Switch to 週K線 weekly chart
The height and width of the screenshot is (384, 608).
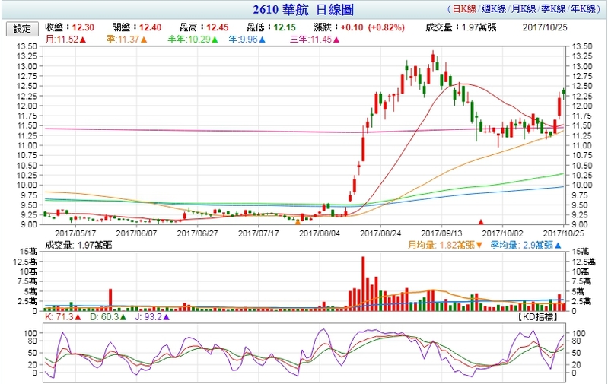[x=494, y=9]
